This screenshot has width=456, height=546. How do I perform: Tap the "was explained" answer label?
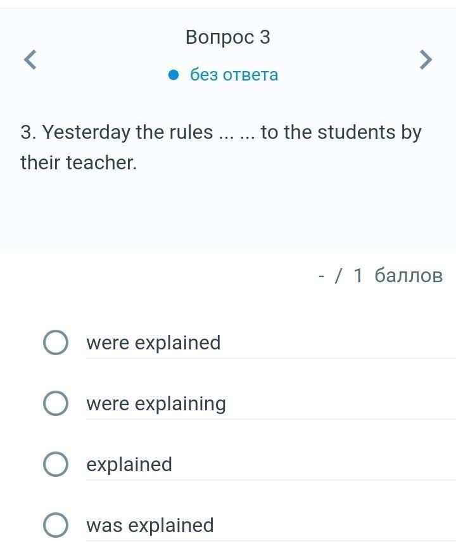150,525
